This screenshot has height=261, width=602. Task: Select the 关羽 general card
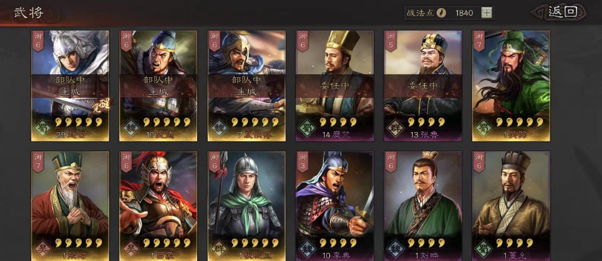pyautogui.click(x=512, y=86)
